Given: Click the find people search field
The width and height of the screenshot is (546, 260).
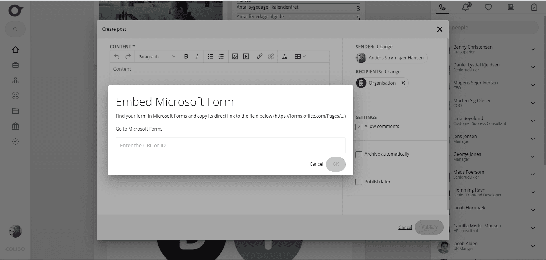Looking at the screenshot, I should pos(493,28).
